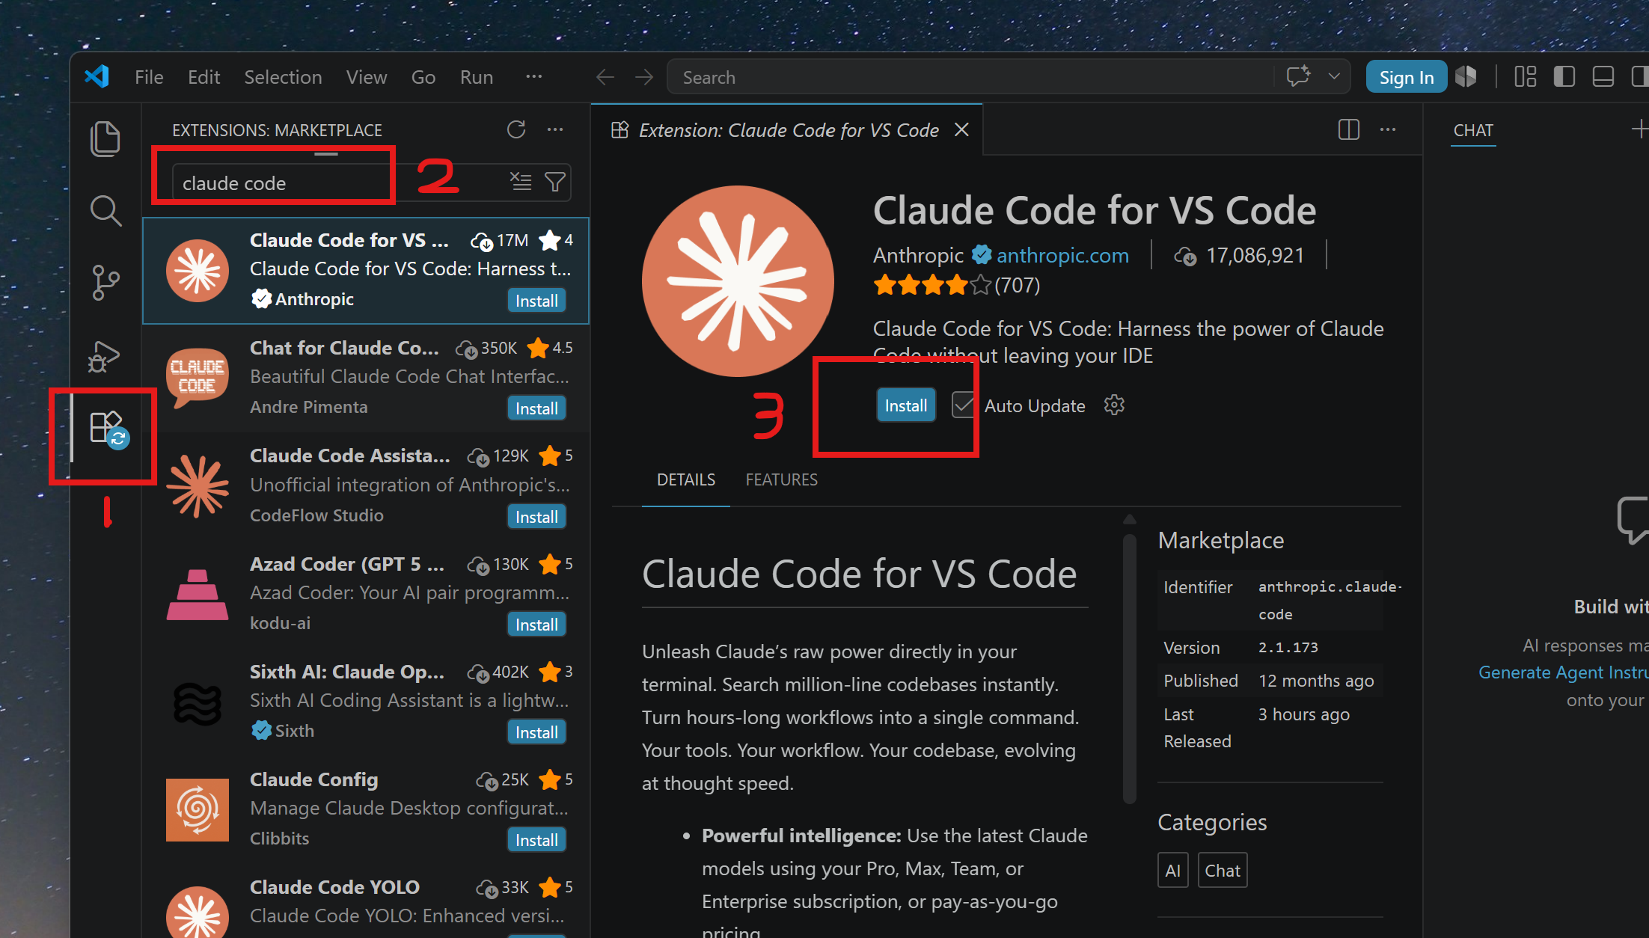Click the VS Code logo icon
1649x938 pixels.
pyautogui.click(x=97, y=77)
